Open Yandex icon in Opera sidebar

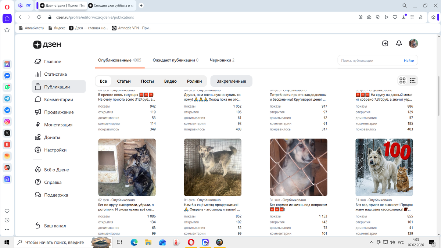pos(7,144)
